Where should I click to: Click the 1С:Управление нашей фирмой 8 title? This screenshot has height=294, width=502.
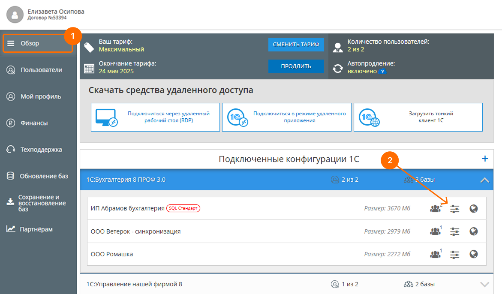coord(134,284)
